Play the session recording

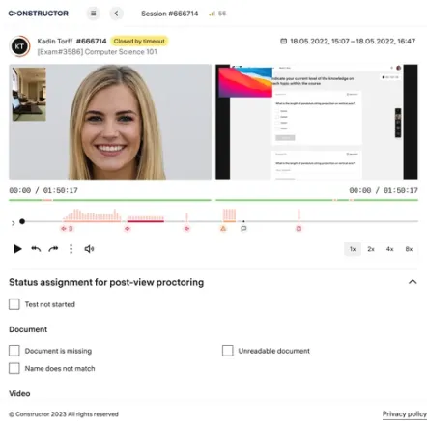[x=17, y=249]
